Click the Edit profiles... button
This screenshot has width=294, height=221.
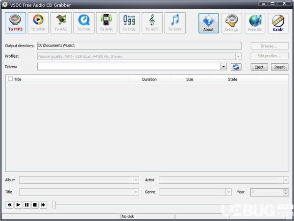[269, 56]
